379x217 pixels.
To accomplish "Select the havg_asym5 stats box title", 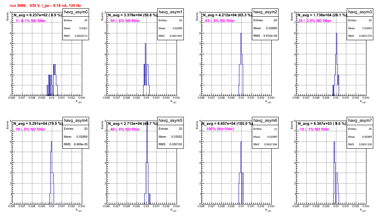I will point(170,120).
